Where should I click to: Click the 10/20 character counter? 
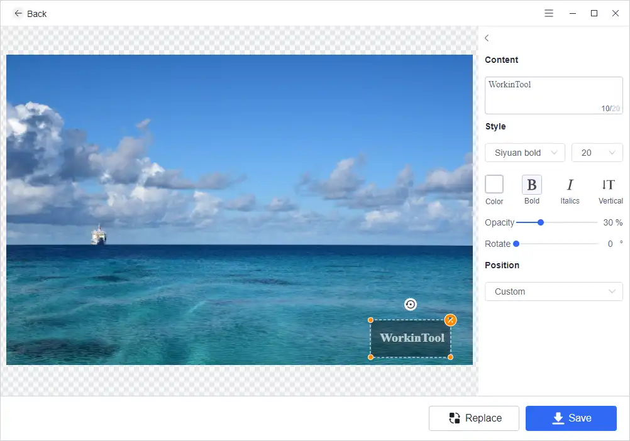[x=611, y=108]
